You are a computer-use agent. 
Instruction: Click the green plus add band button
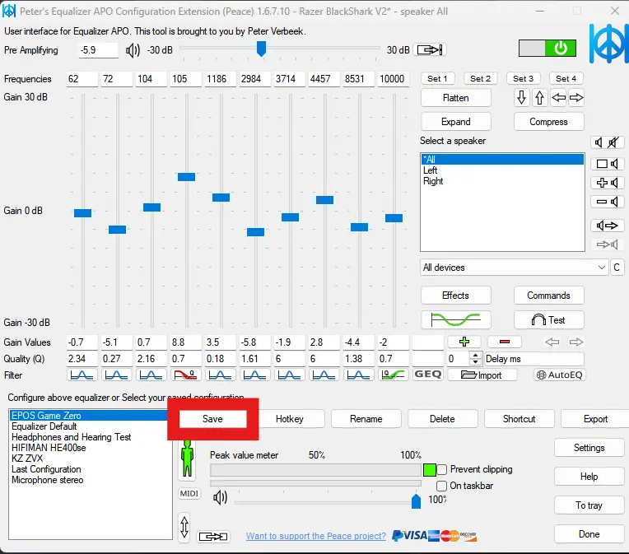(x=464, y=342)
